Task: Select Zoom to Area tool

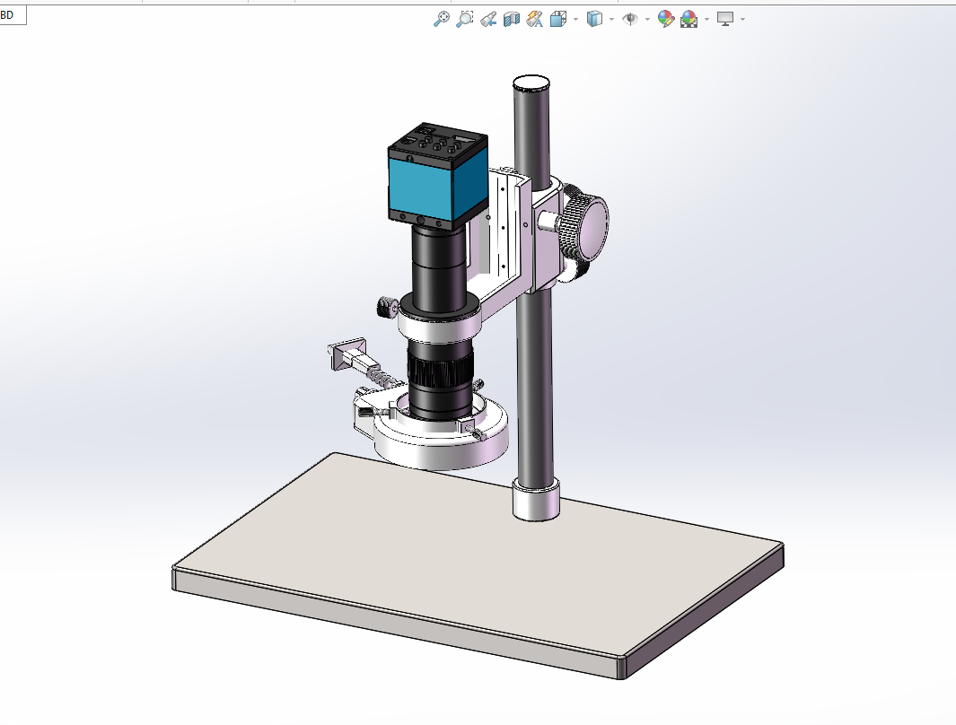Action: point(465,19)
